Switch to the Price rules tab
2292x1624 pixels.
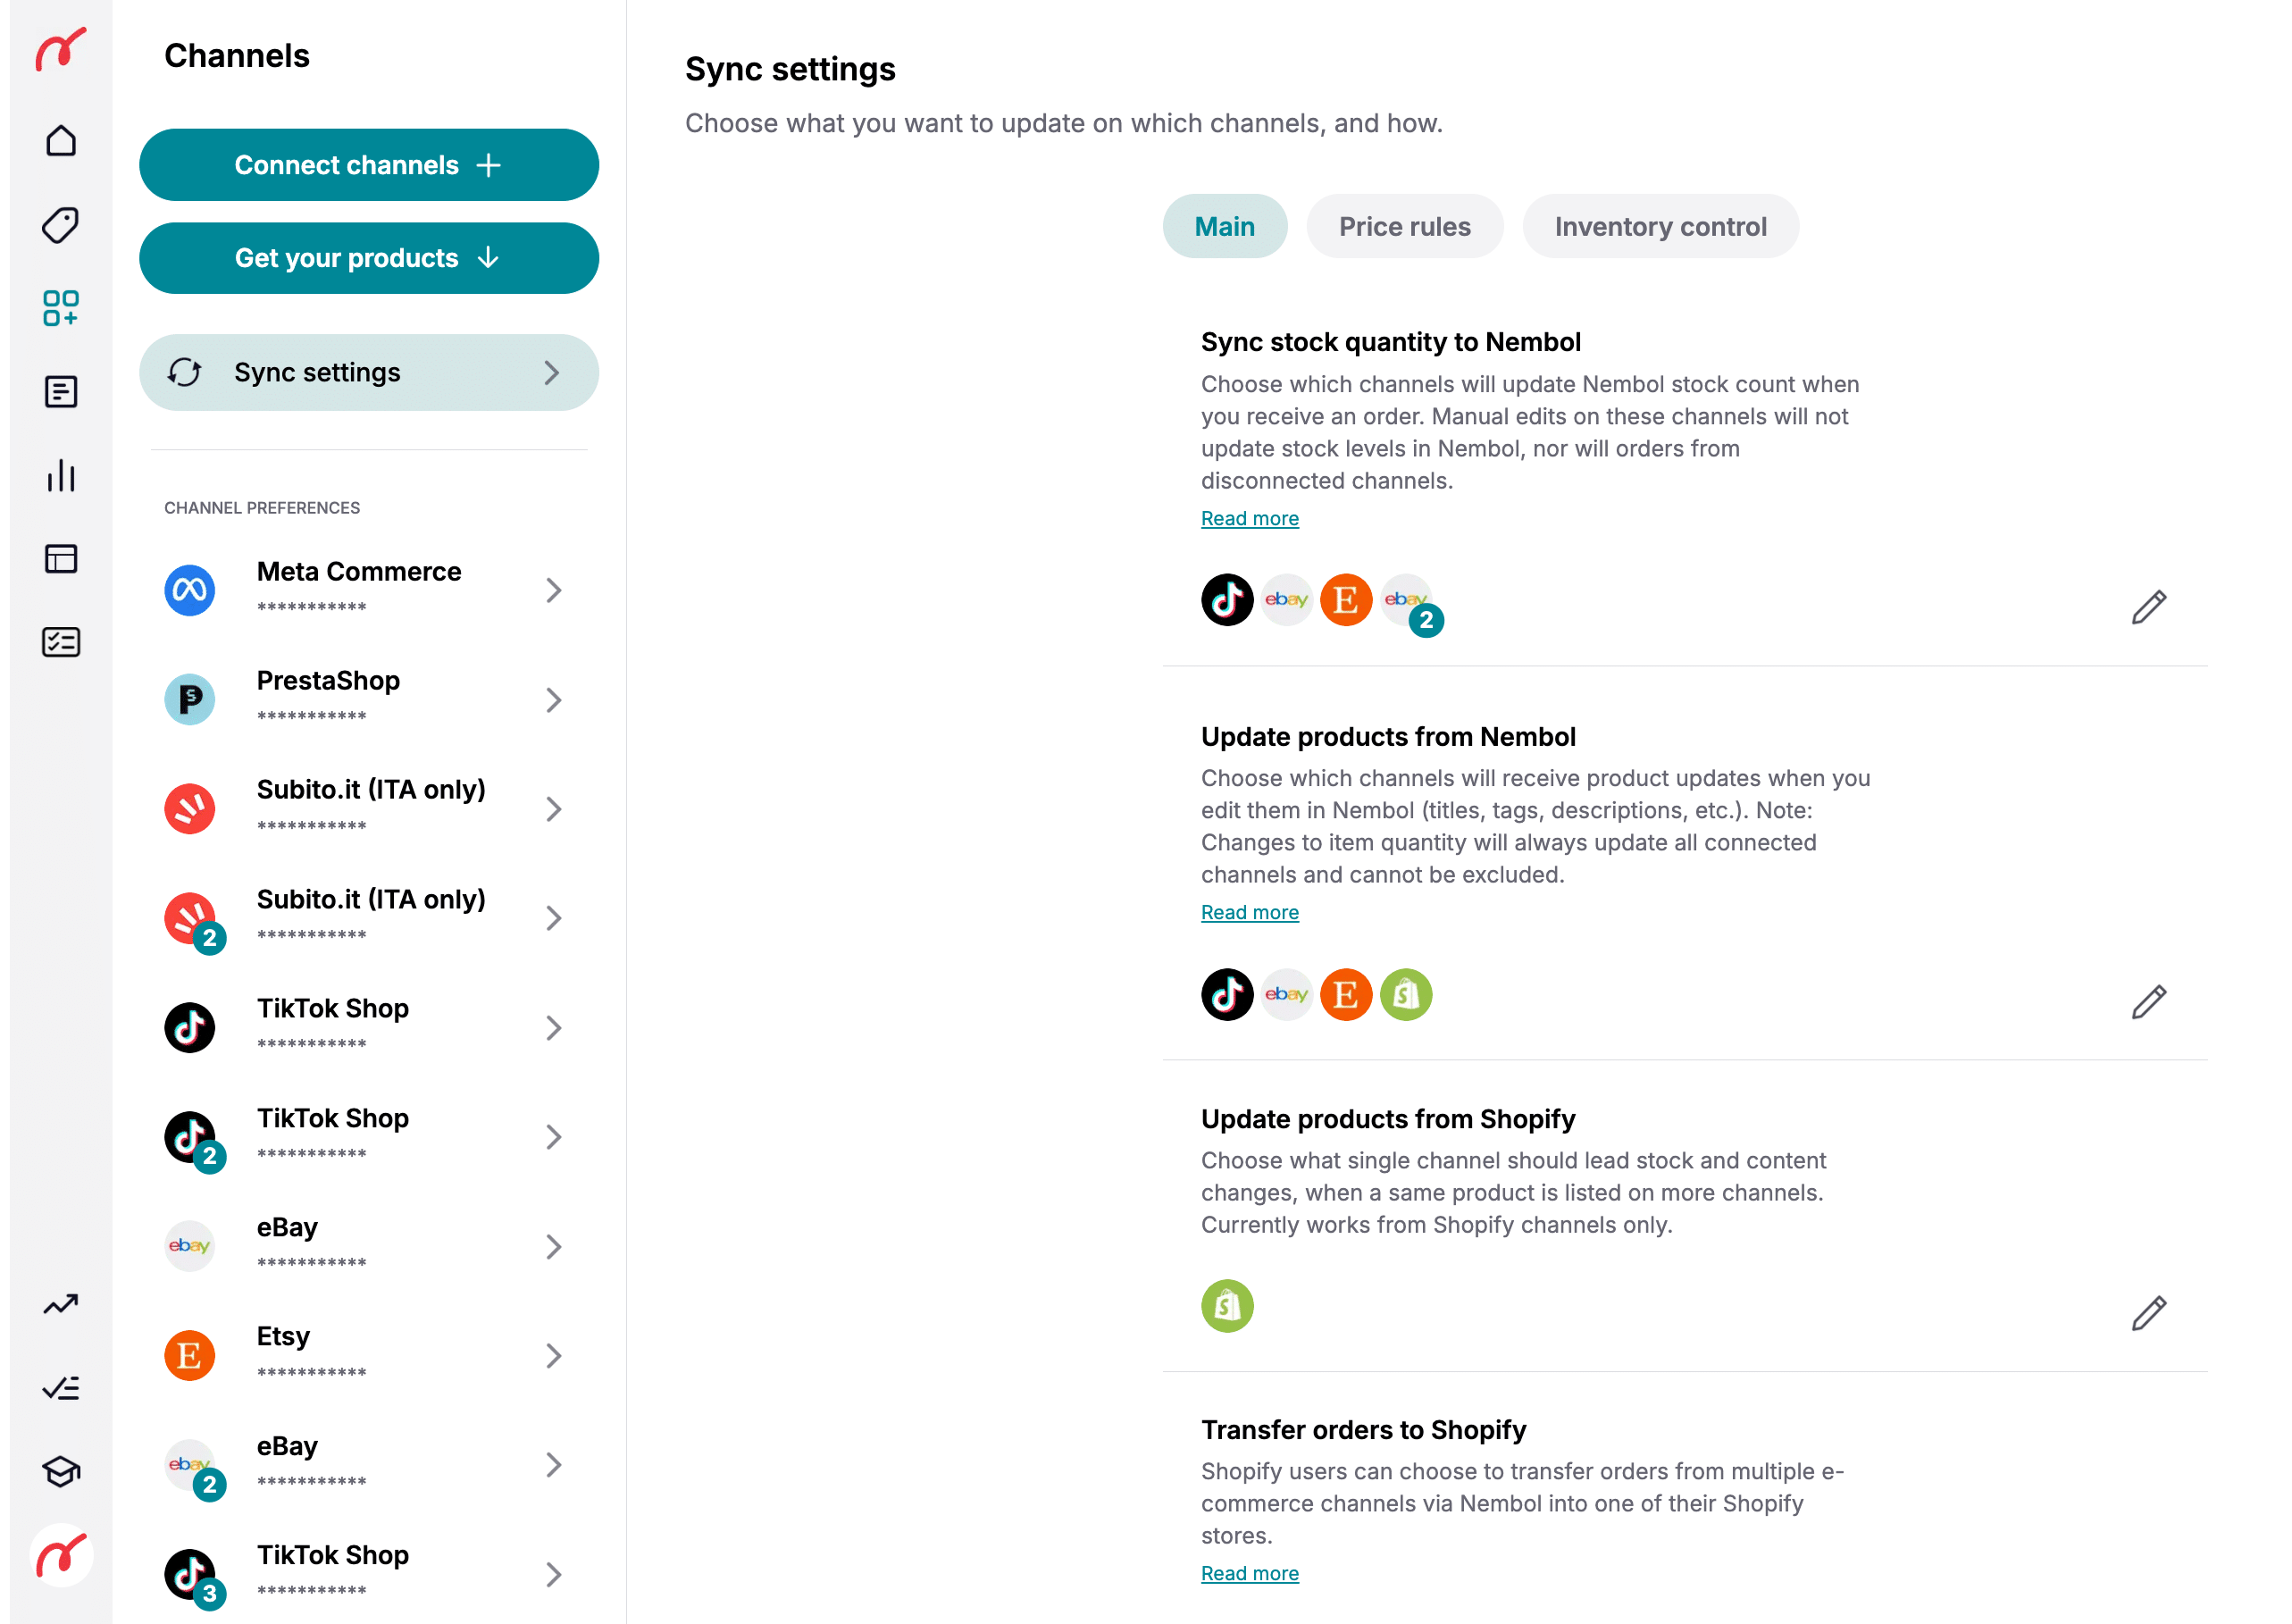tap(1404, 227)
